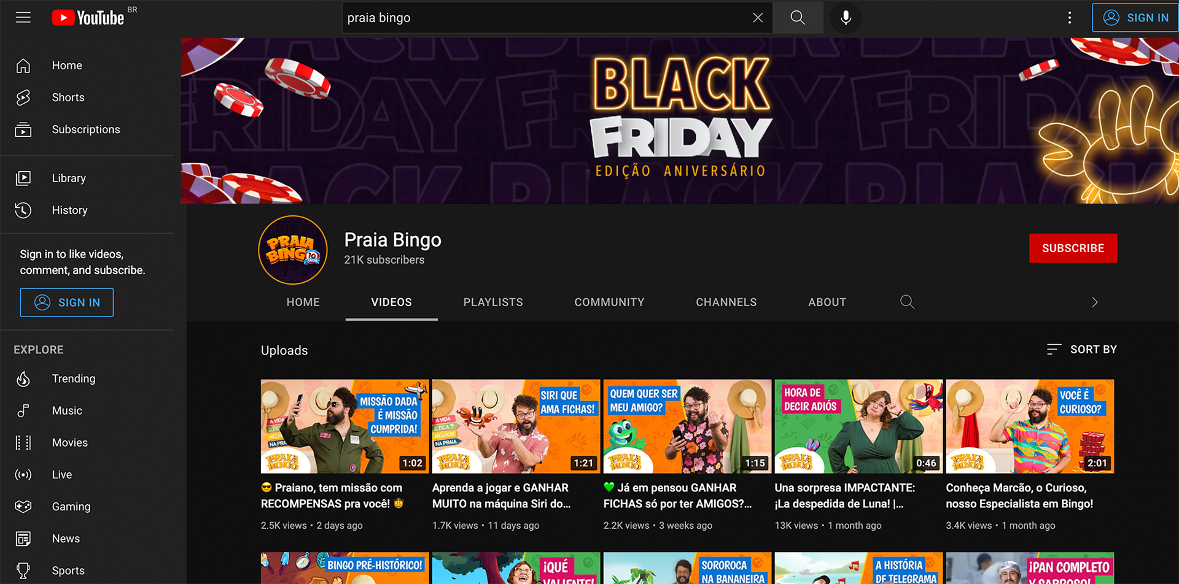
Task: Open the ¡Qué Valiente! video thumbnail
Action: point(516,568)
